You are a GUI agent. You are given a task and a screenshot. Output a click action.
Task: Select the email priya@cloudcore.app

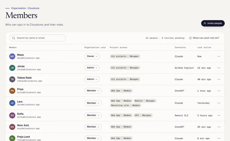[x=29, y=93]
